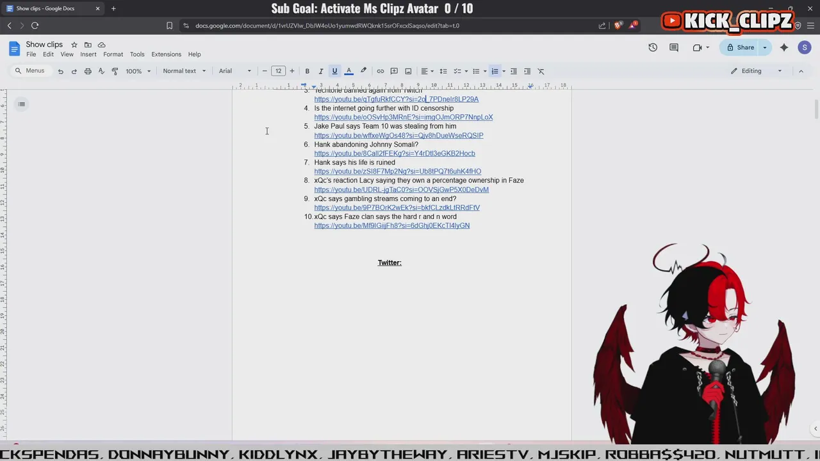Open link under xQc gambling streams item

(x=397, y=207)
